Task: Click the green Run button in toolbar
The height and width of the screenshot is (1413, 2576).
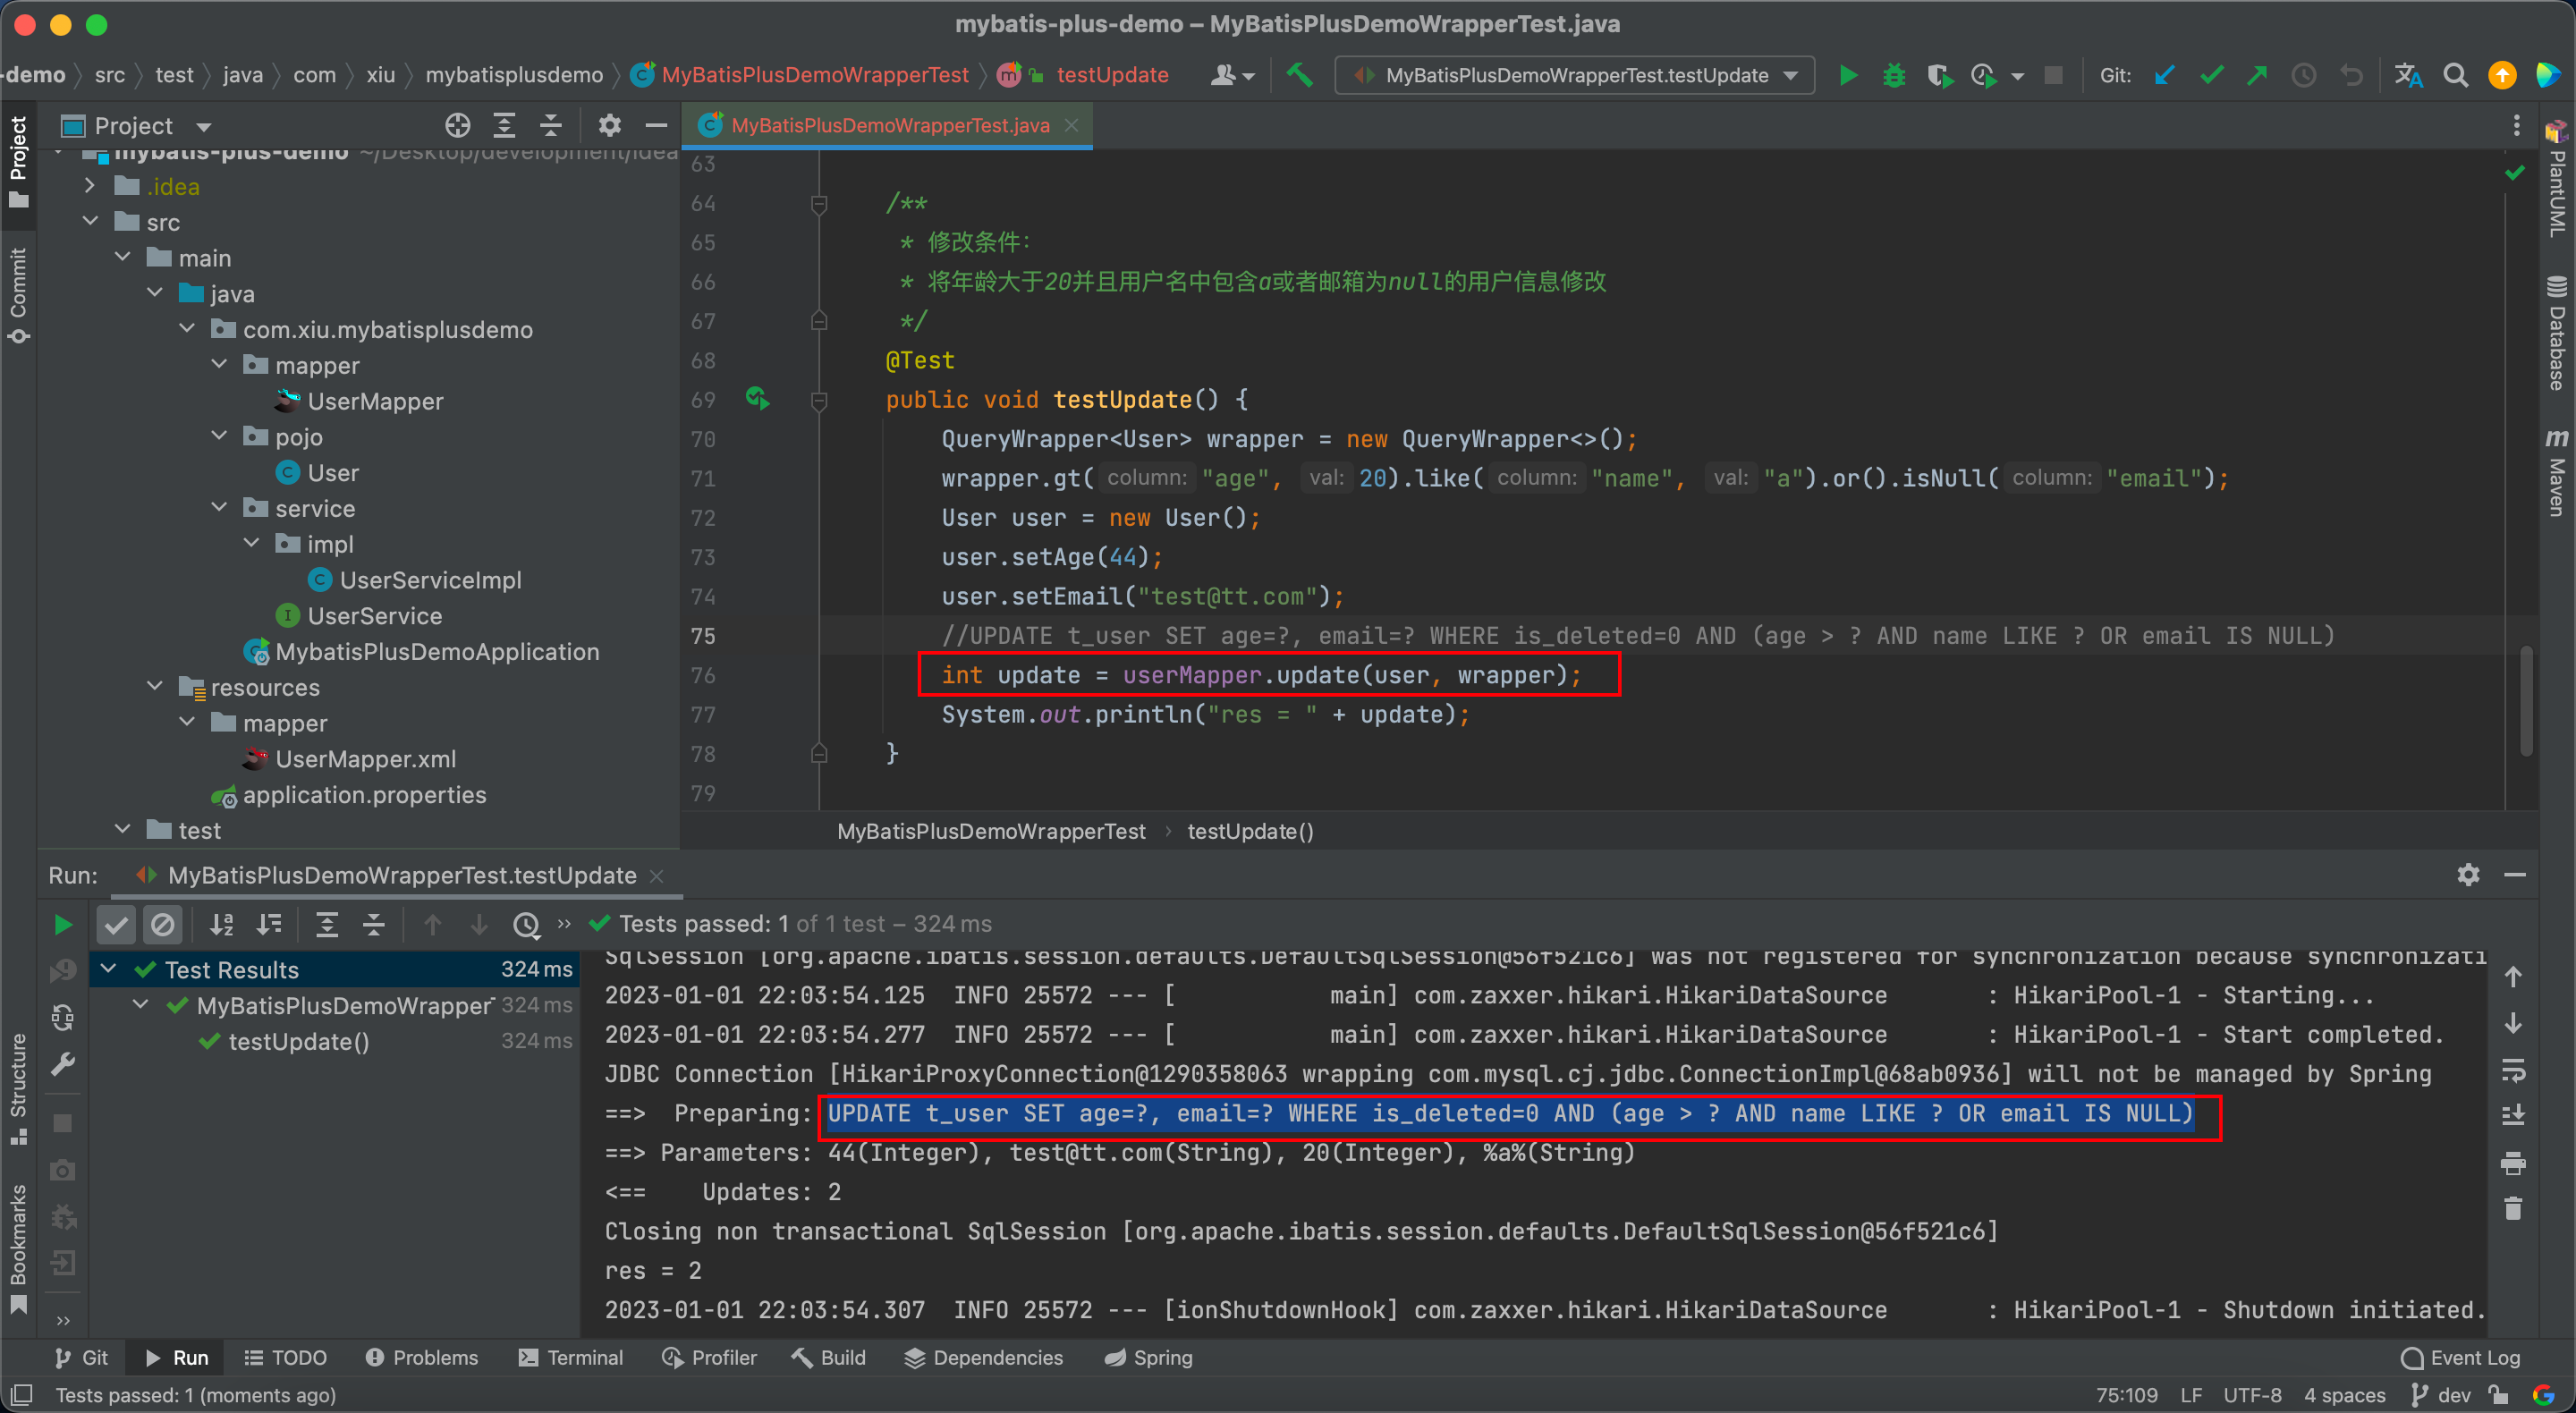Action: coord(1847,75)
